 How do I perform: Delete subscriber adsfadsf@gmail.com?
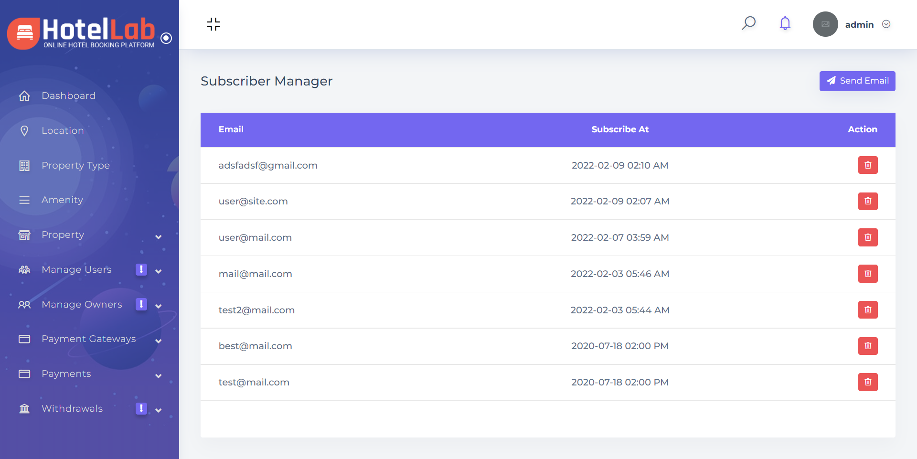(867, 165)
